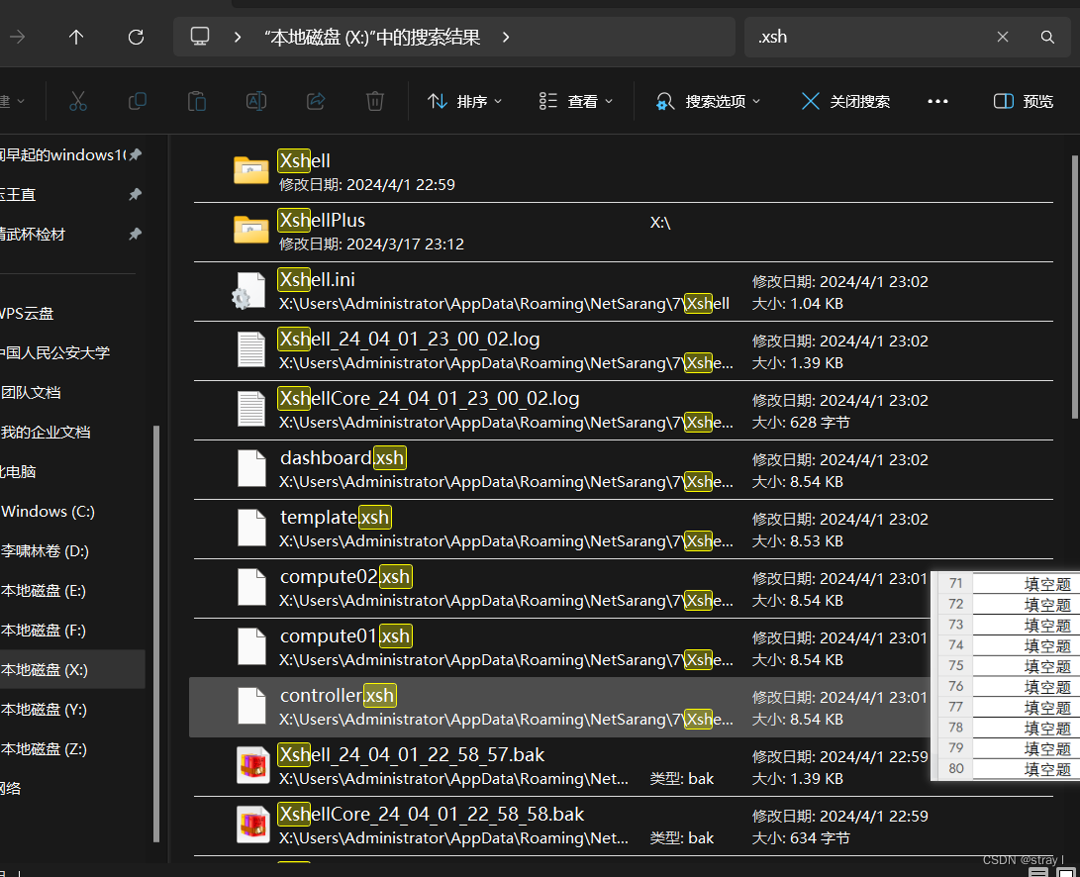Click the Xshell folder icon
Image resolution: width=1080 pixels, height=877 pixels.
[250, 170]
